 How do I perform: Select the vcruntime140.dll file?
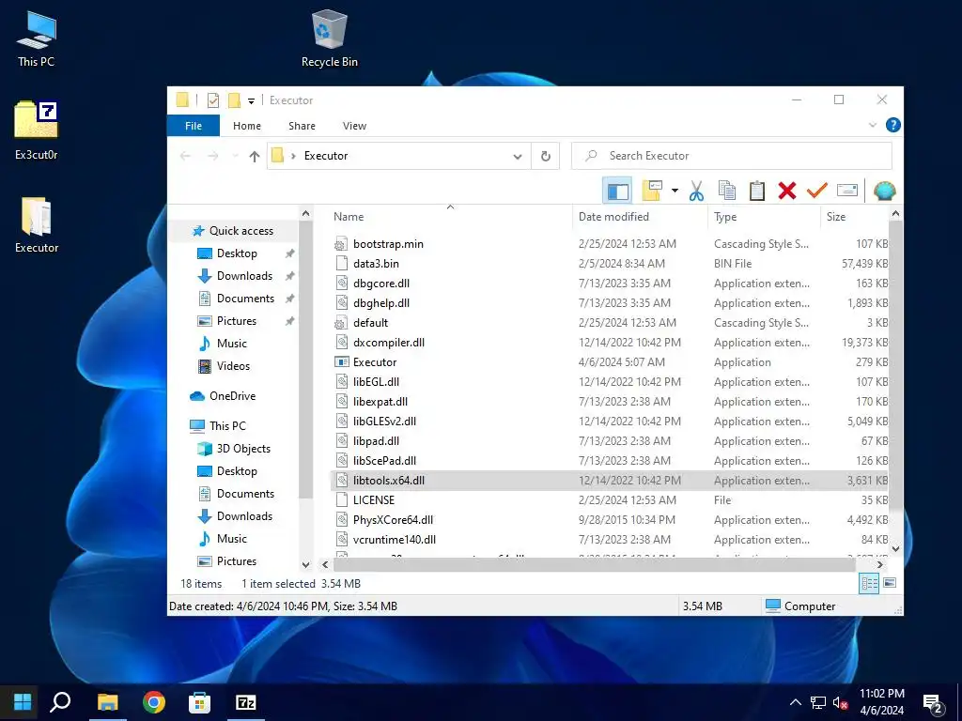coord(394,540)
